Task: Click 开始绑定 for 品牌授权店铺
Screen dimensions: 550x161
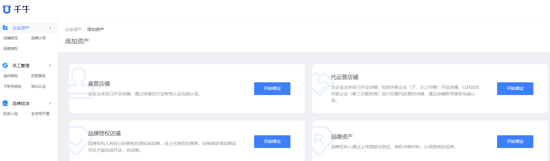Action: (272, 142)
